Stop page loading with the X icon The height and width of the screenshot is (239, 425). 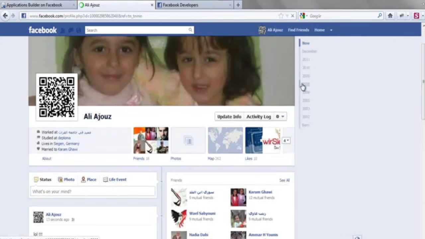point(293,16)
